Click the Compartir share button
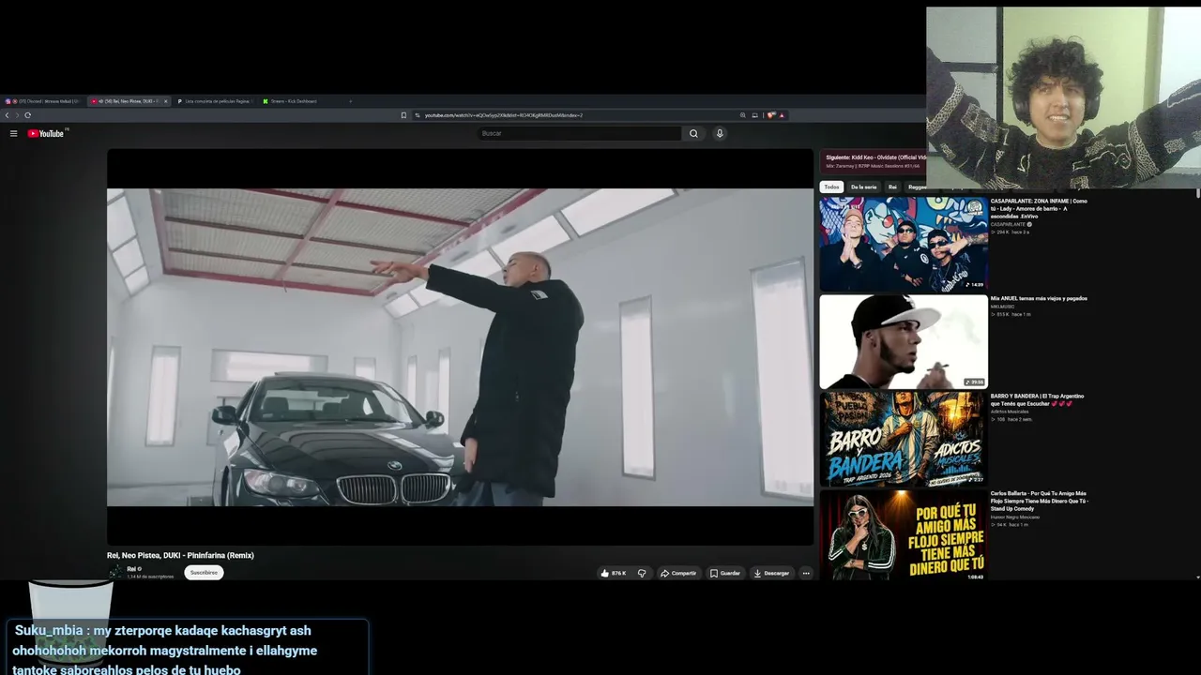Viewport: 1201px width, 675px height. coord(678,573)
